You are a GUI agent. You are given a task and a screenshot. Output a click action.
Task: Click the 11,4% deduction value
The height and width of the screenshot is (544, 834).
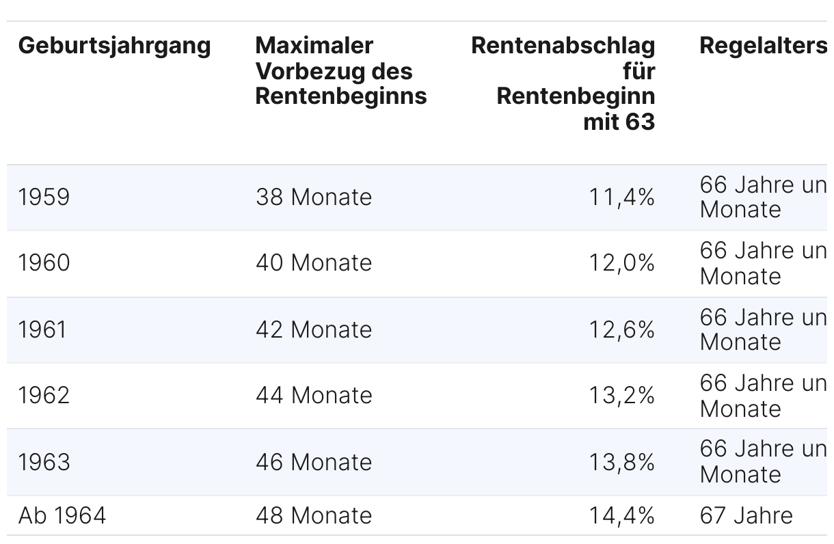pos(621,198)
